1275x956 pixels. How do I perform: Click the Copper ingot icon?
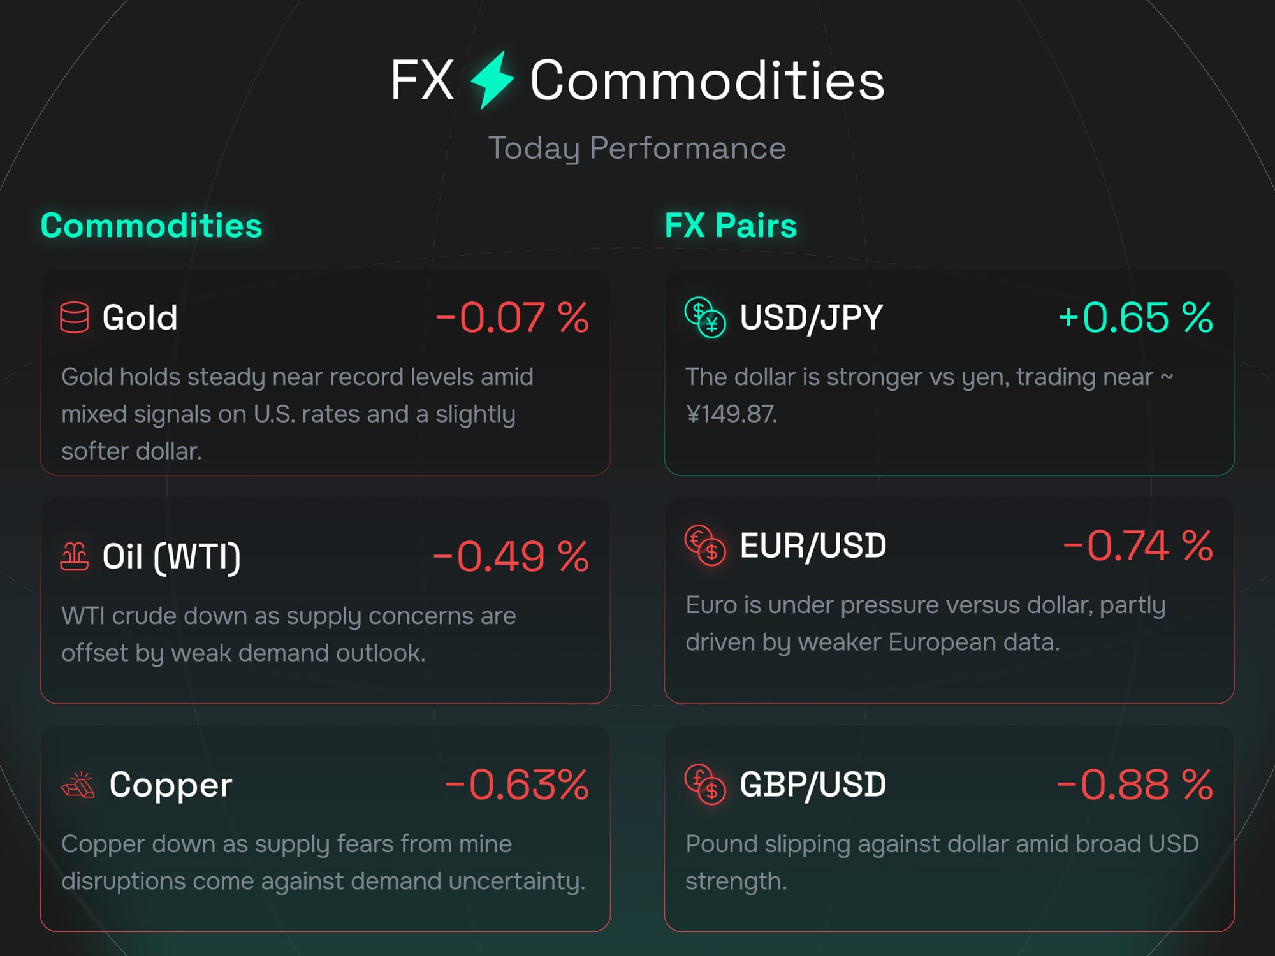coord(78,785)
